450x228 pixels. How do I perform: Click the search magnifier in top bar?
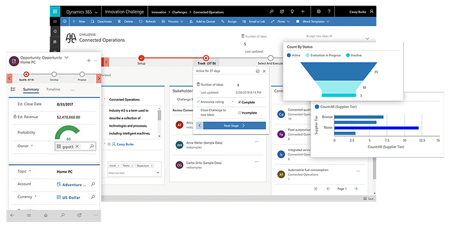click(272, 11)
